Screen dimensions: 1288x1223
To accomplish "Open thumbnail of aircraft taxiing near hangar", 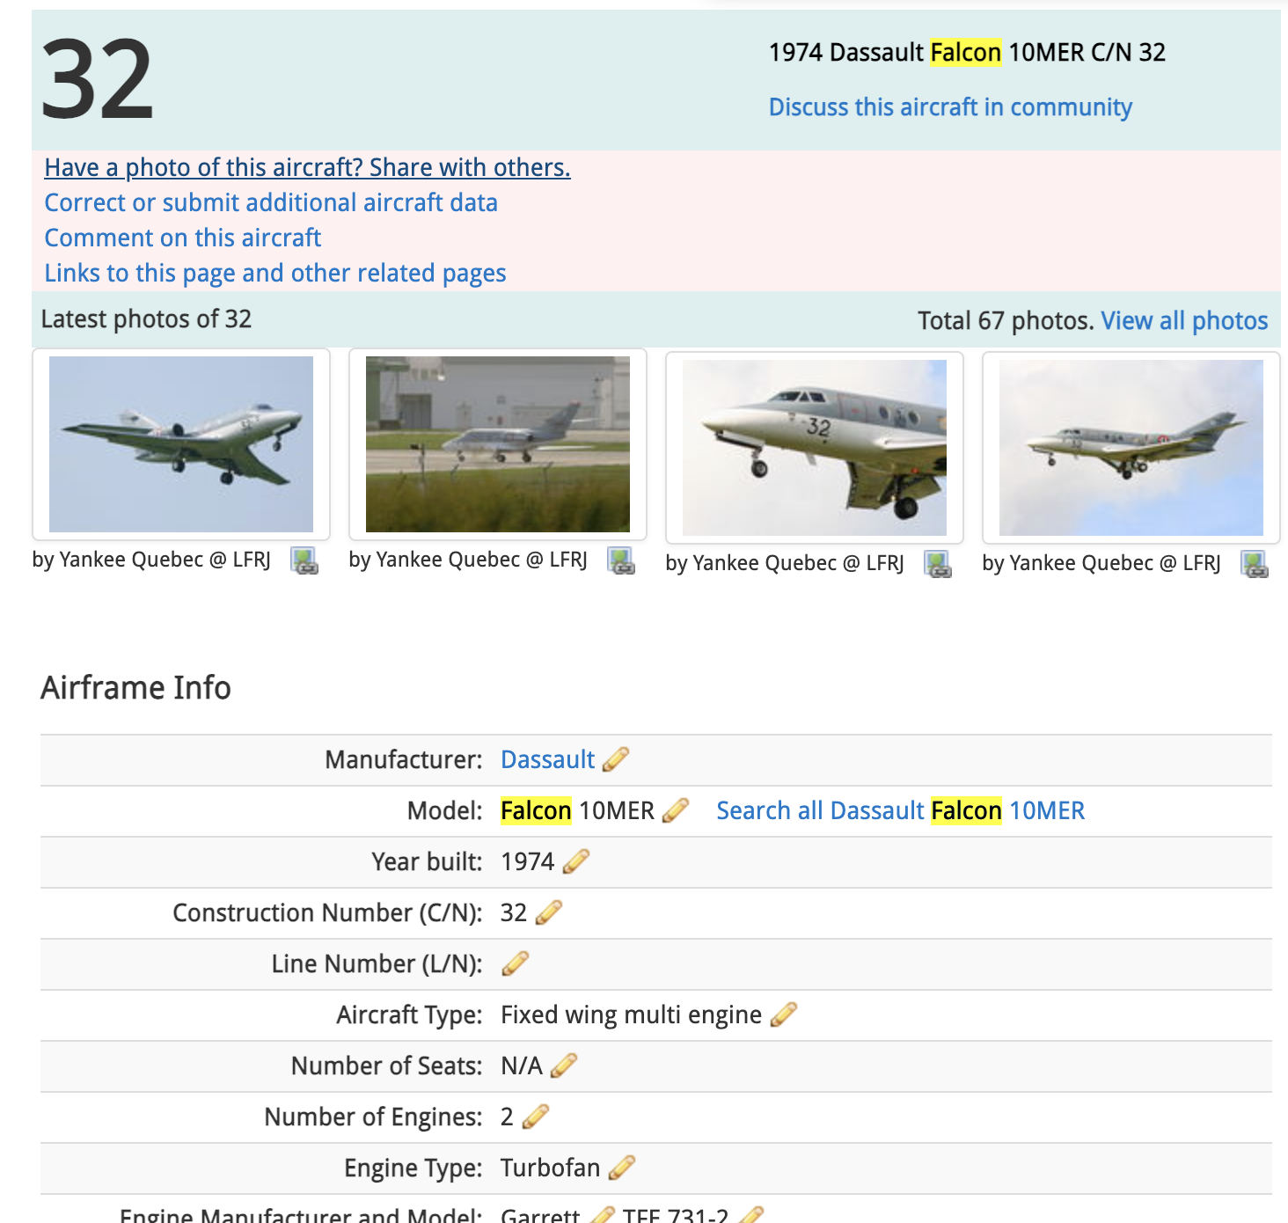I will tap(498, 444).
